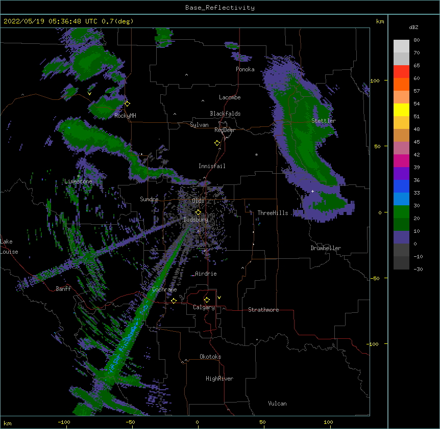Viewport: 440px width, 429px height.
Task: Click the Olds label
Action: (198, 201)
